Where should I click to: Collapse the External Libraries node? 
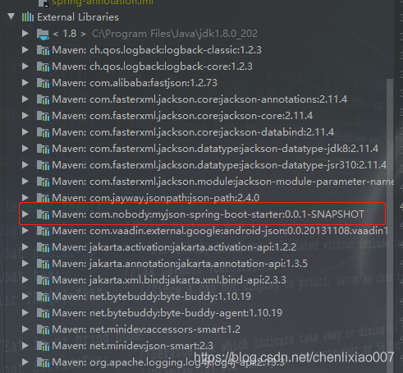point(11,16)
